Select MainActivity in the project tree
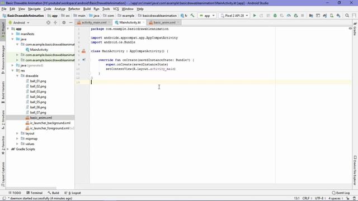 tap(39, 50)
